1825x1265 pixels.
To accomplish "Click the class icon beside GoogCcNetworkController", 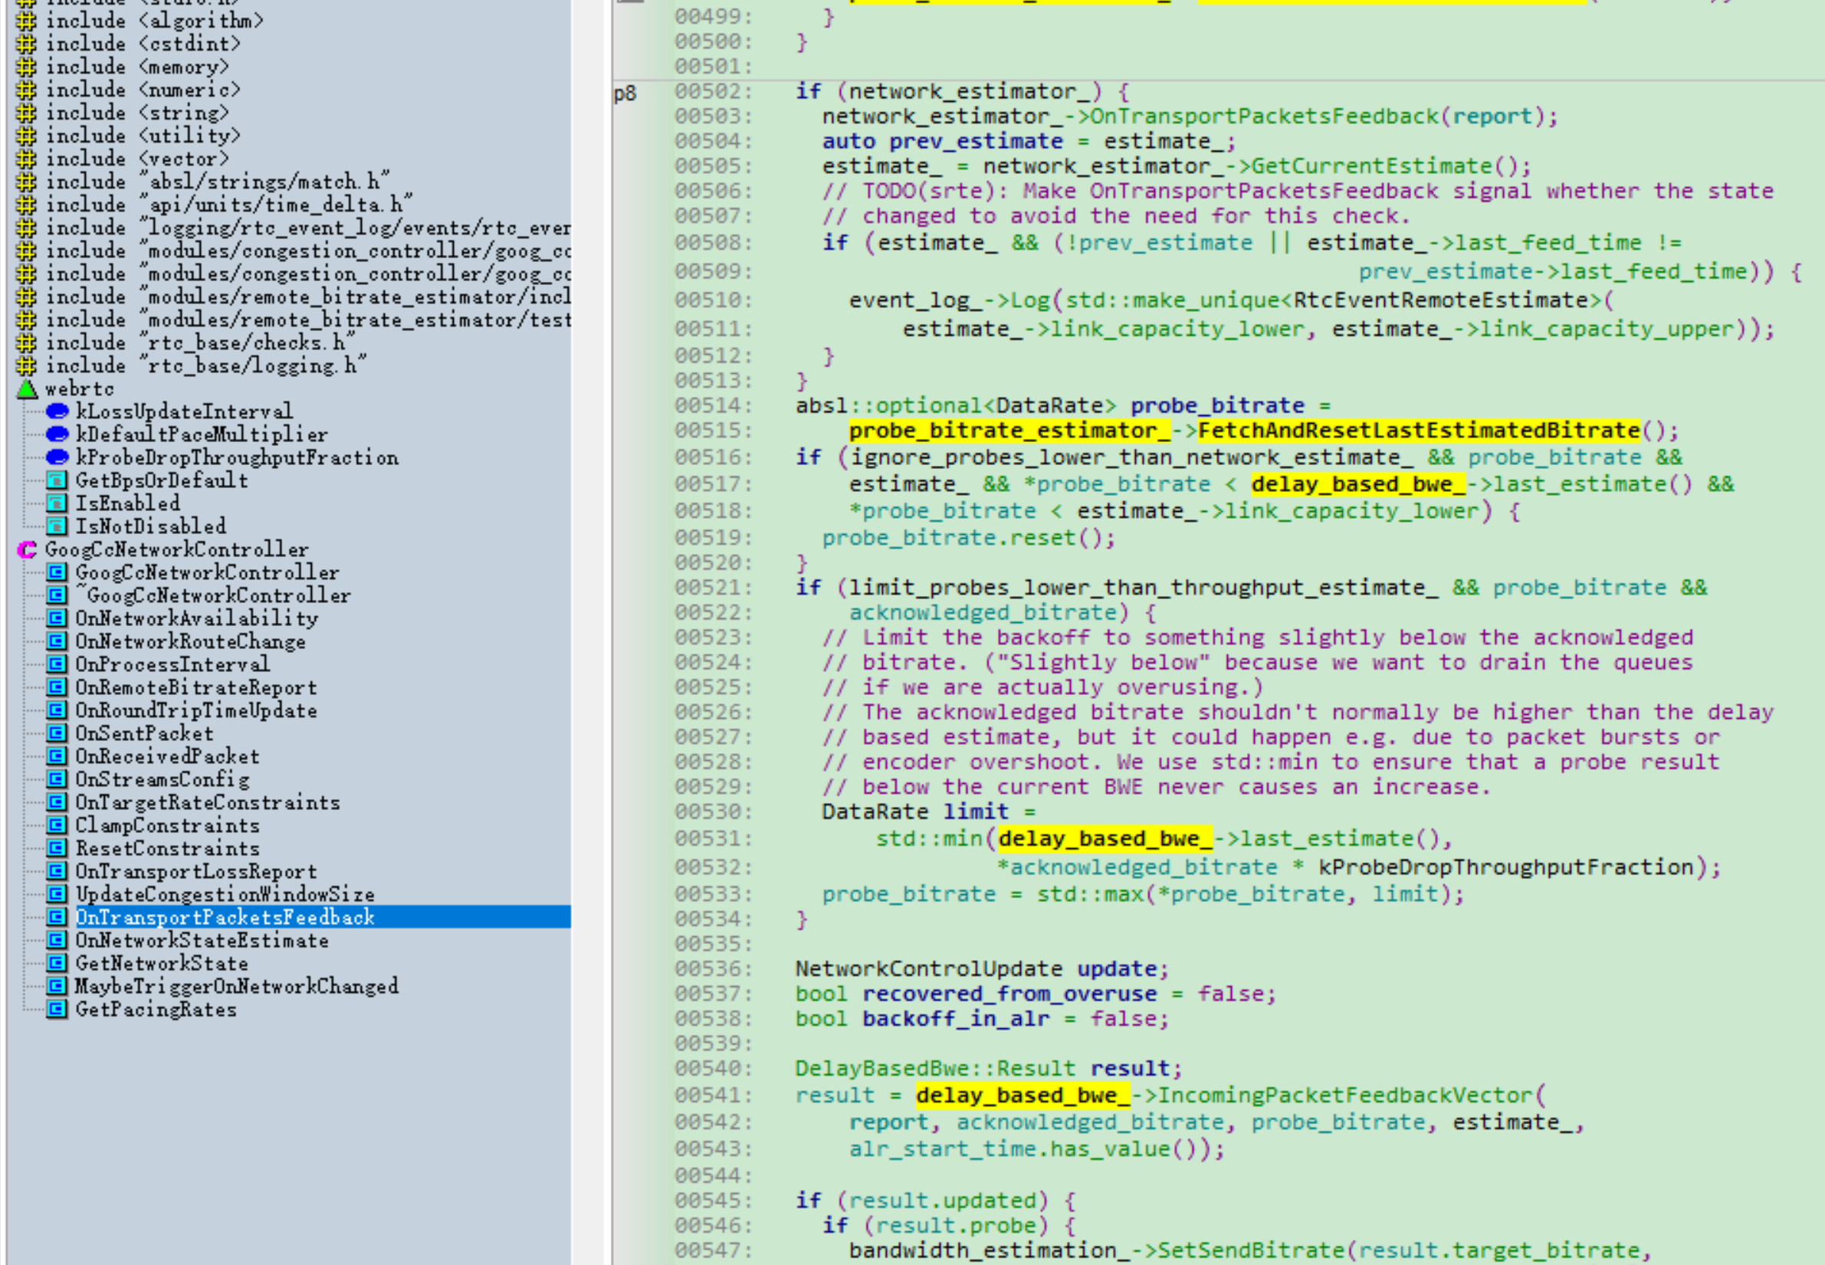I will click(x=26, y=549).
